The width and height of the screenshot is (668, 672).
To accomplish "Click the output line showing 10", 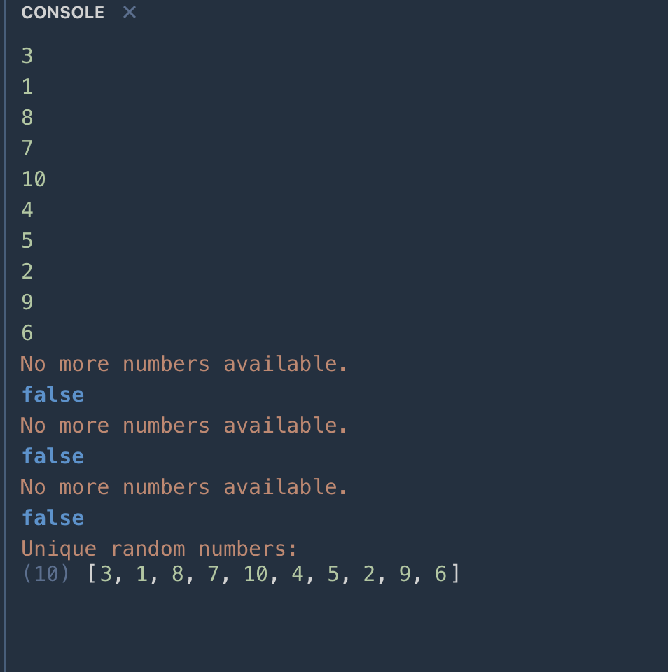I will pos(34,179).
